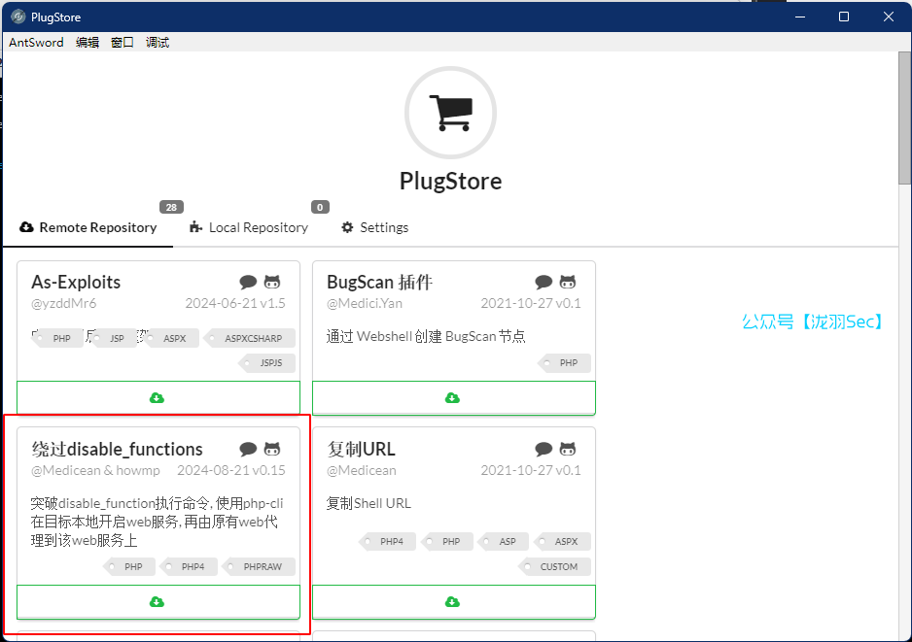Open the 窗口 menu
Viewport: 912px width, 642px height.
click(123, 43)
